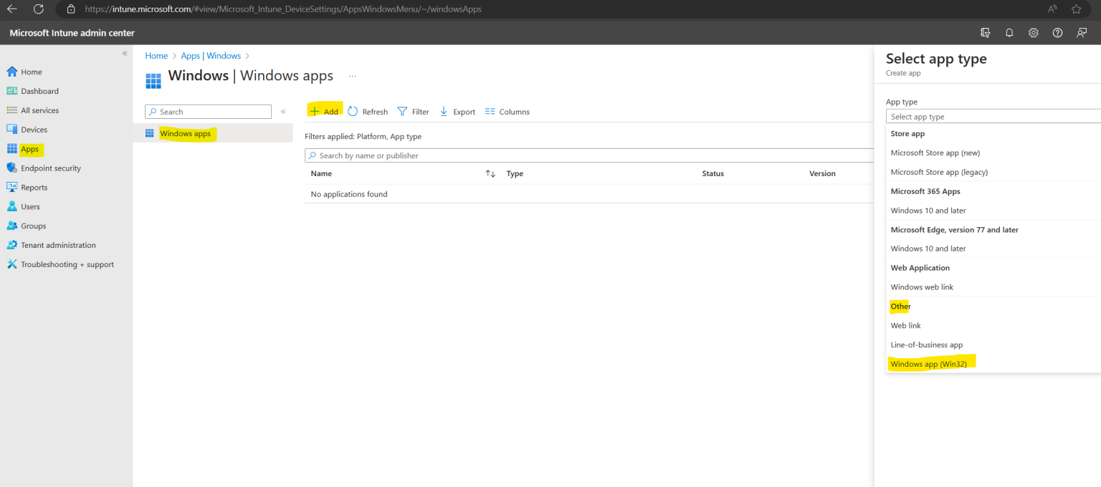Open Groups from the left navigation
This screenshot has height=487, width=1101.
(34, 226)
